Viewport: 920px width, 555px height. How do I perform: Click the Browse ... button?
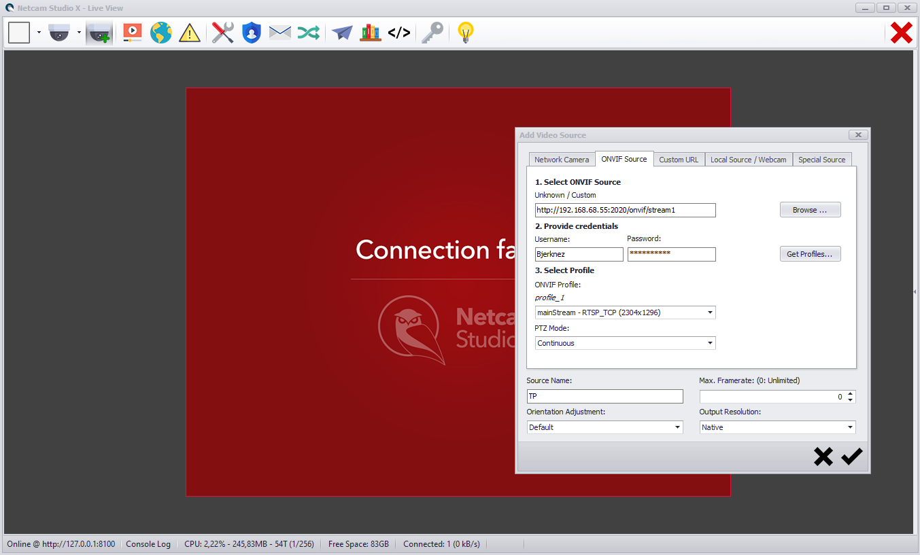[x=810, y=210]
